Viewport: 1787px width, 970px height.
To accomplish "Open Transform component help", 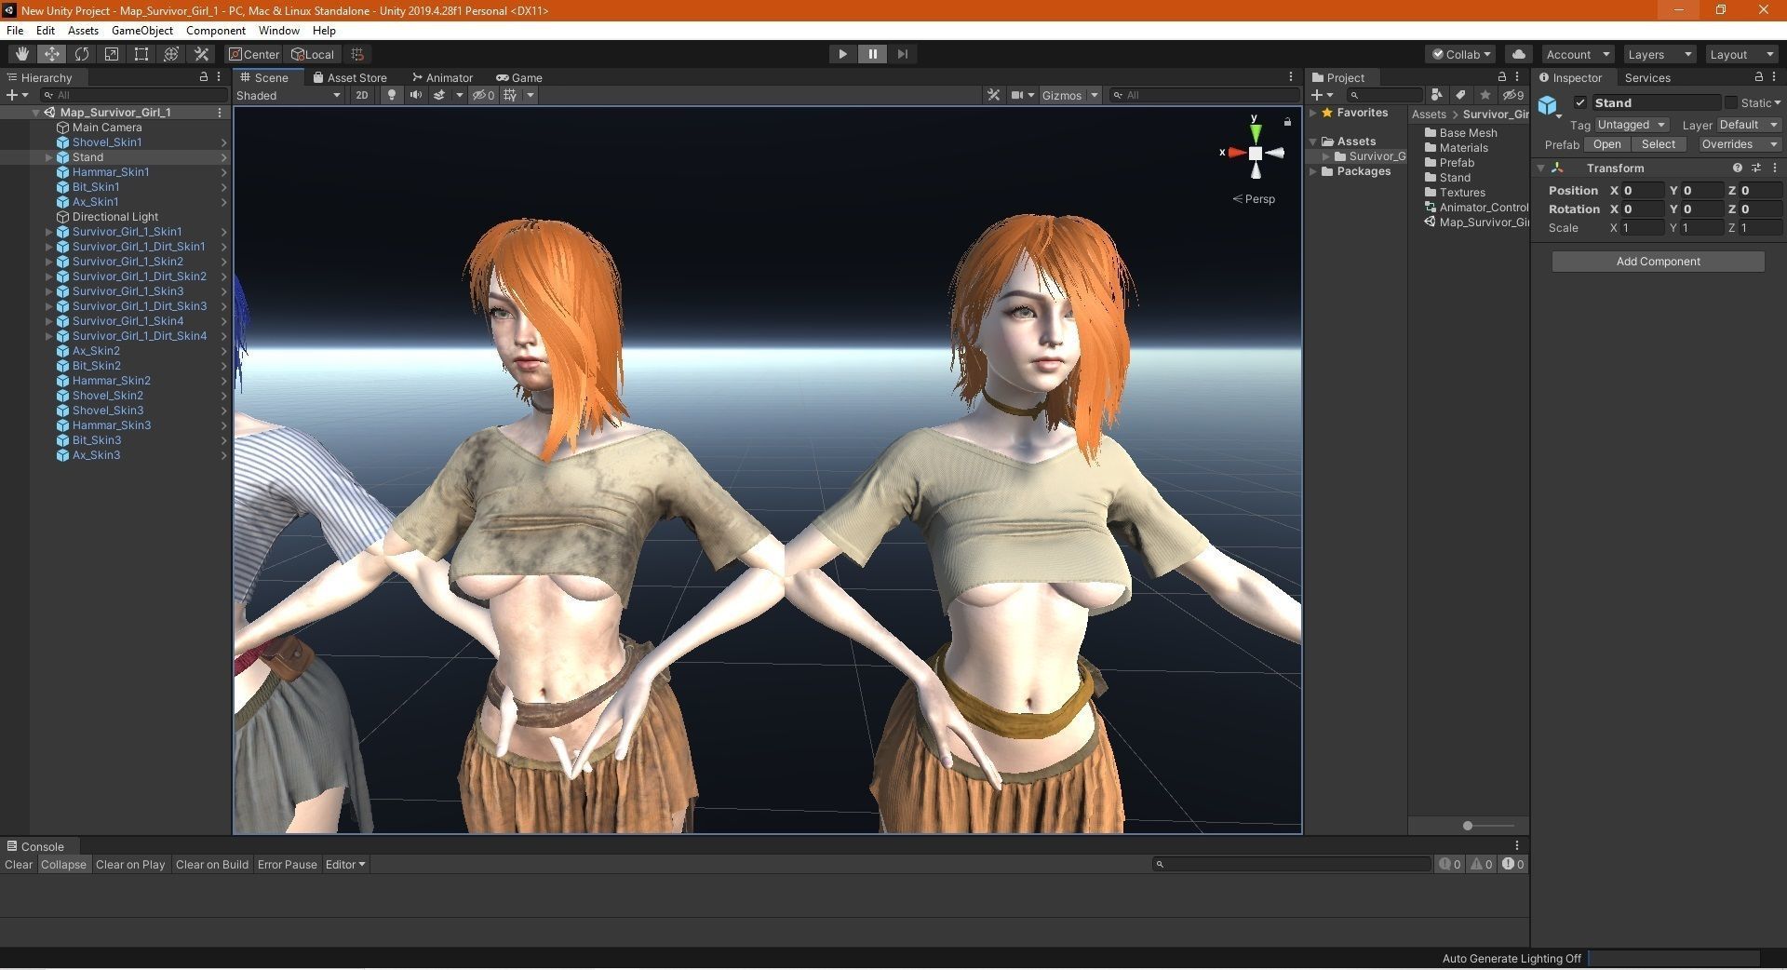I will pyautogui.click(x=1737, y=168).
